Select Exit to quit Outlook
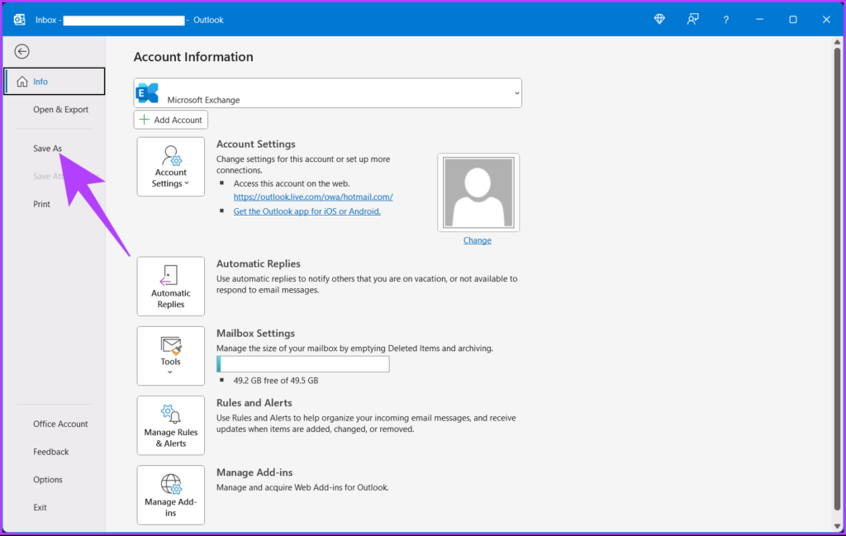 (40, 507)
